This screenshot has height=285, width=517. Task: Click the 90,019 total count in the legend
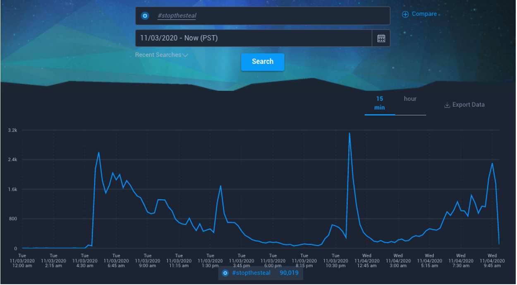(x=289, y=273)
